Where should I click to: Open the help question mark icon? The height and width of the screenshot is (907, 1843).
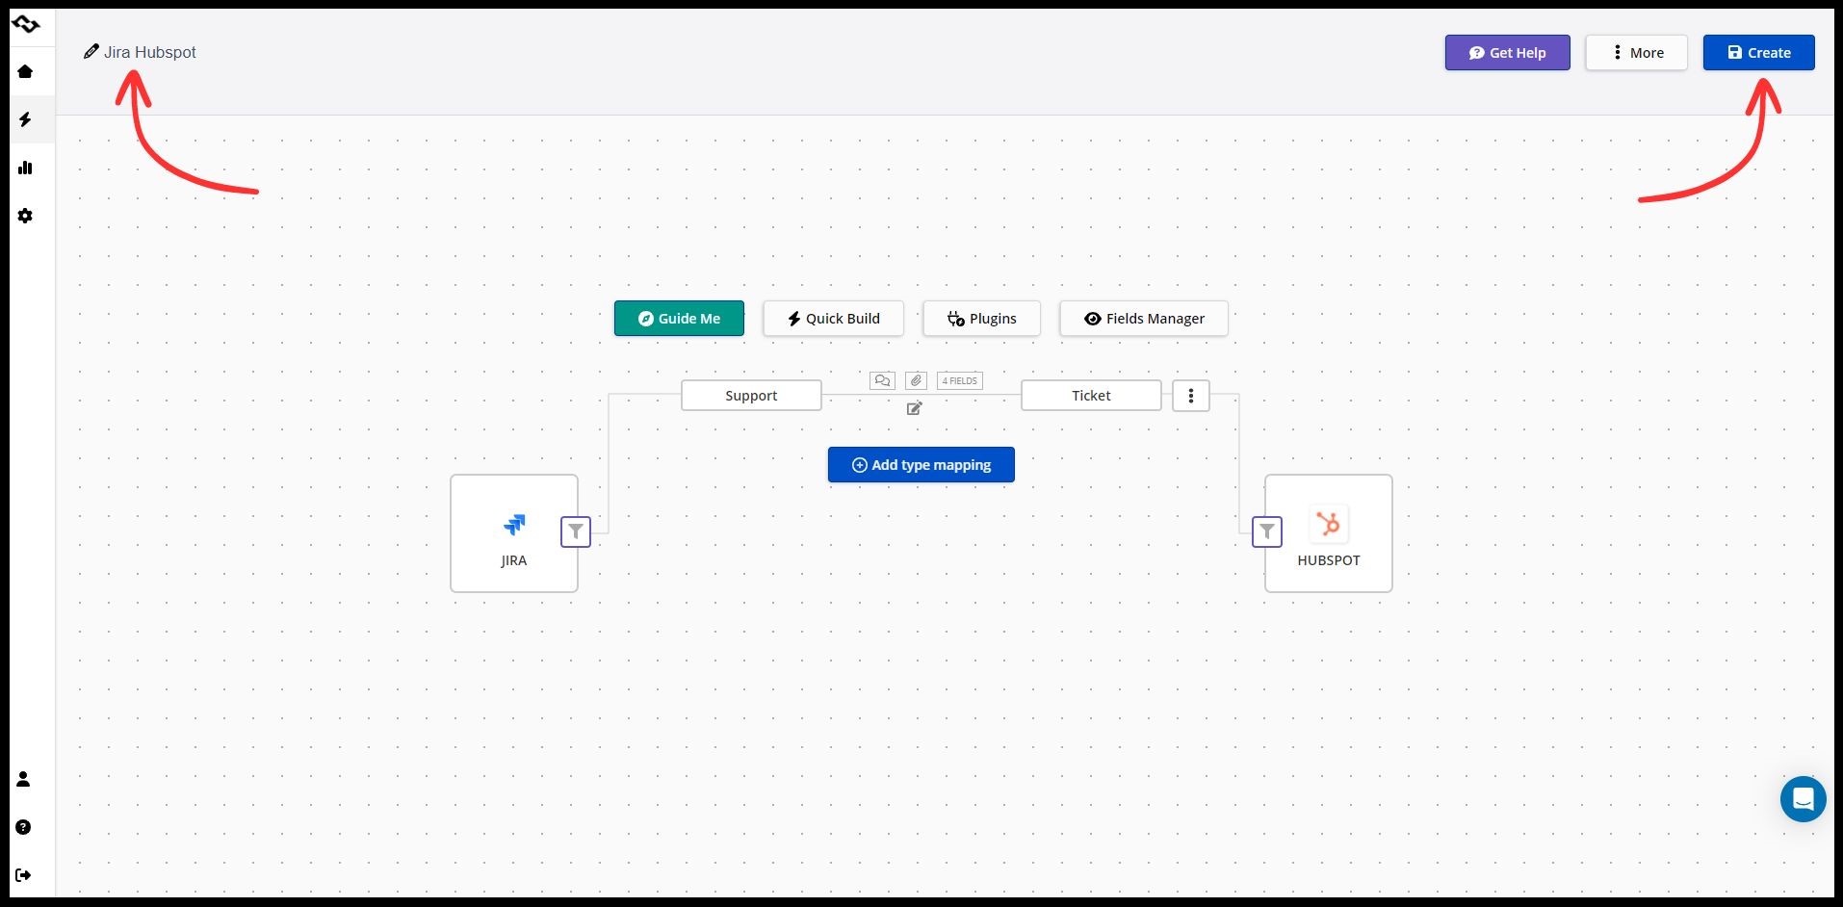tap(24, 827)
